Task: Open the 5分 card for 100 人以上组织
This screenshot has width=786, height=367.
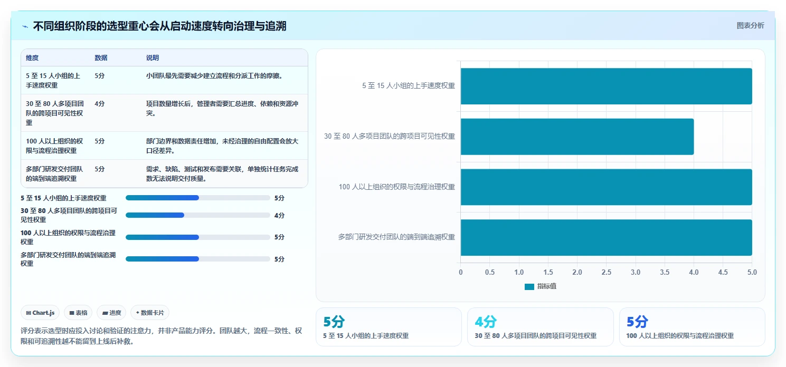Action: 692,327
